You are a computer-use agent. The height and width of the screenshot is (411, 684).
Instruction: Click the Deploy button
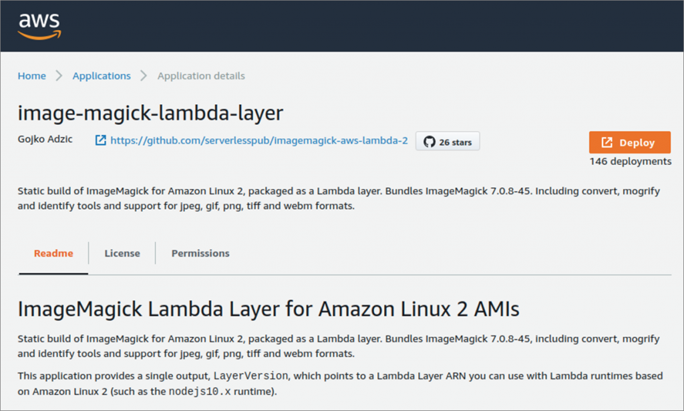coord(630,142)
